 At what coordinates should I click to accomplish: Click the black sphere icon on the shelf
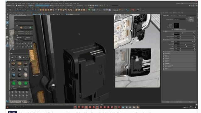[138, 10]
